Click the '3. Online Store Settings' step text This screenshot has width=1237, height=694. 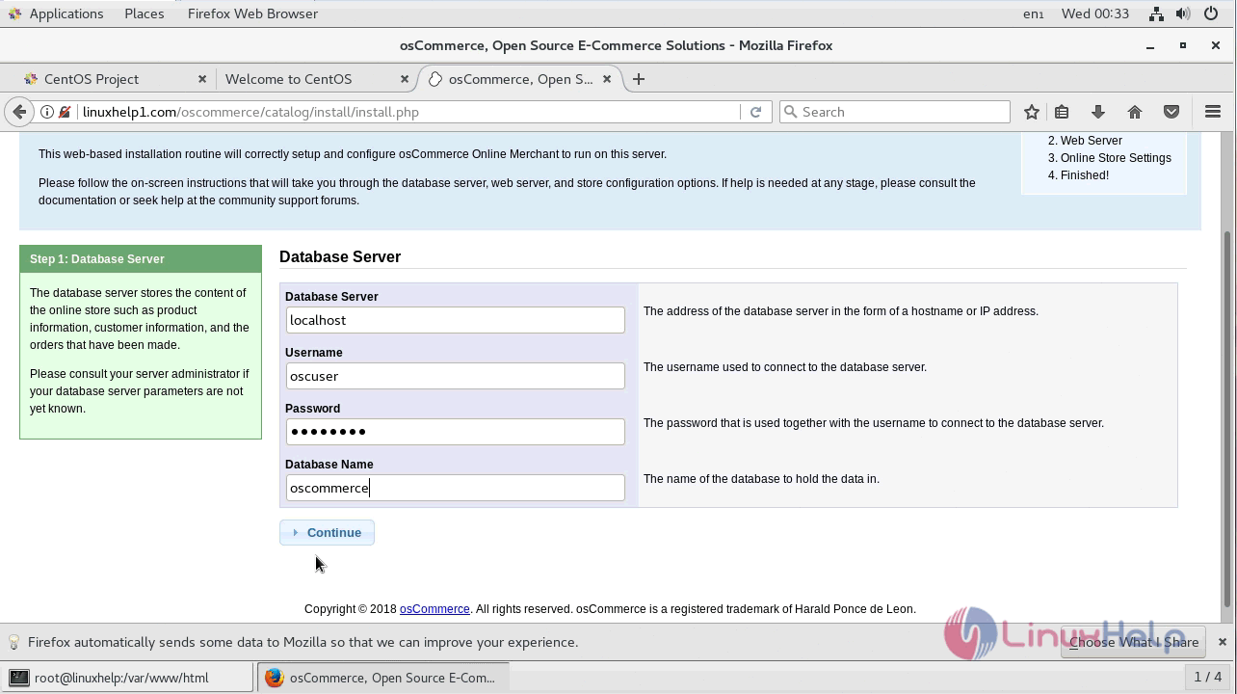pyautogui.click(x=1110, y=158)
